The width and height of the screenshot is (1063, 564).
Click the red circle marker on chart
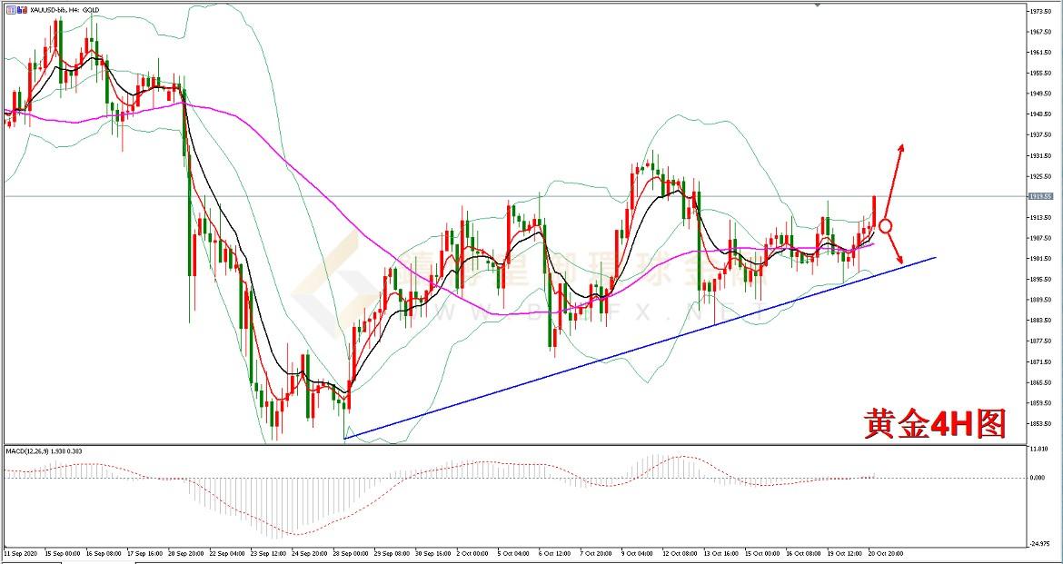tap(886, 225)
